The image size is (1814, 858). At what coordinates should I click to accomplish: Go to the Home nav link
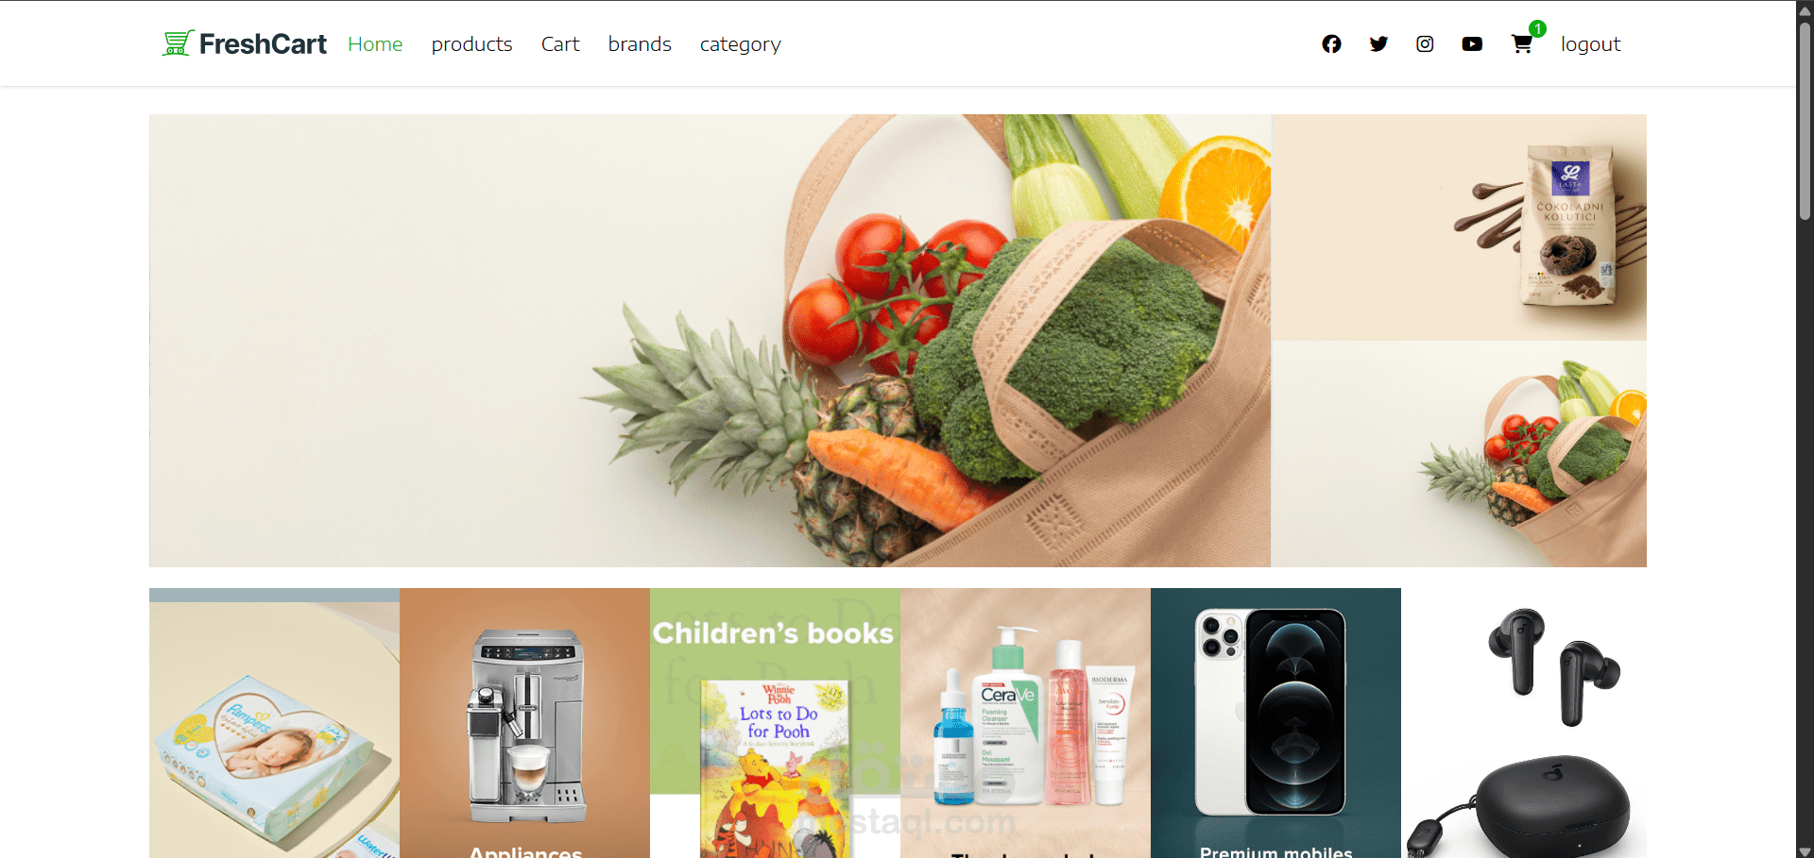pyautogui.click(x=375, y=44)
